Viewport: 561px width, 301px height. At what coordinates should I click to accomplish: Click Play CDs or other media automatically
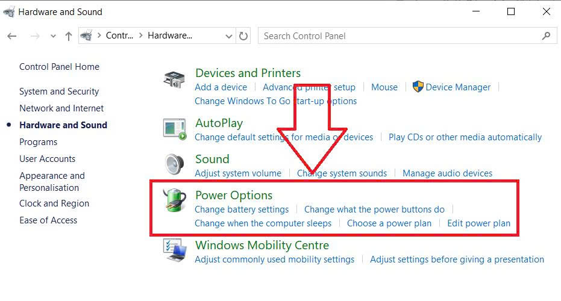coord(465,137)
